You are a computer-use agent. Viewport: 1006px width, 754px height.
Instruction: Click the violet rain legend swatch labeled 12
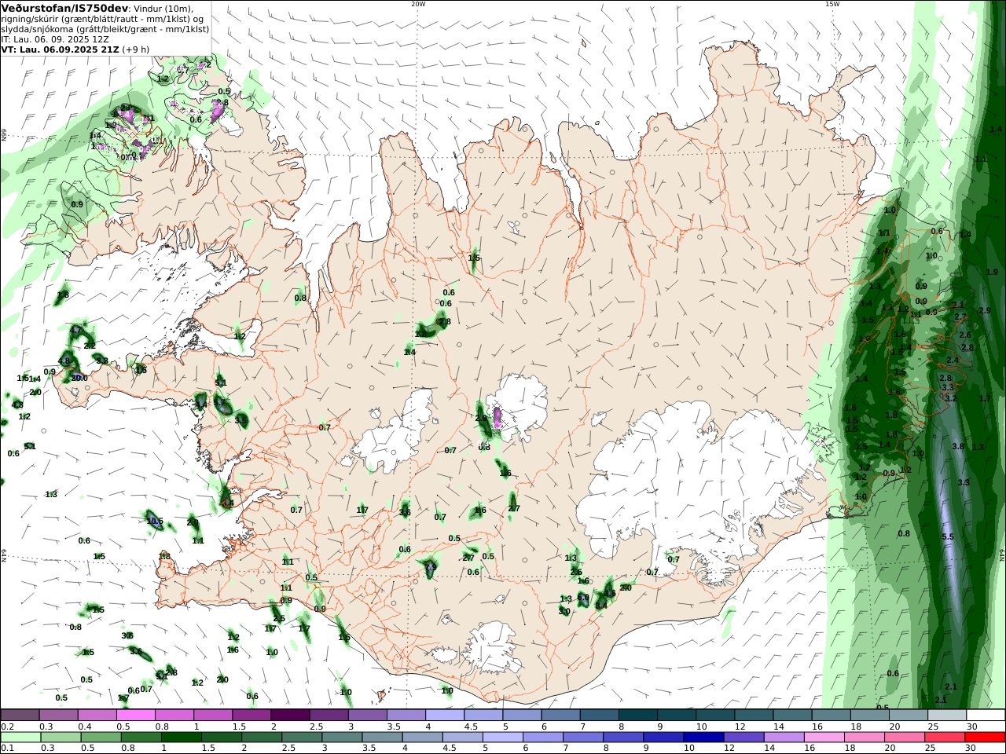pos(743,738)
